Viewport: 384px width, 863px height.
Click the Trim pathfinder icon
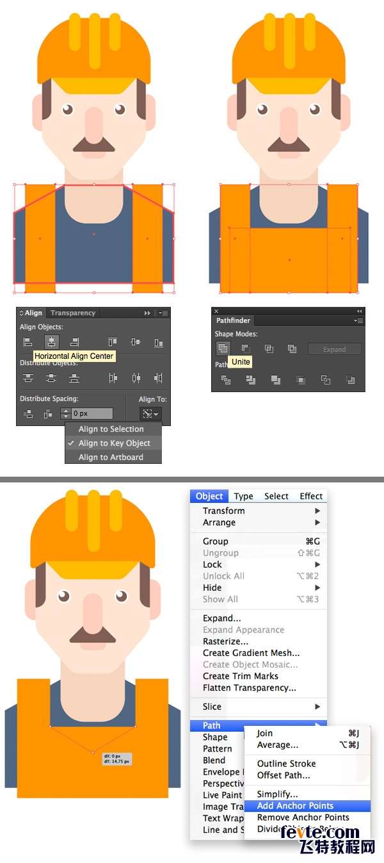coord(250,380)
